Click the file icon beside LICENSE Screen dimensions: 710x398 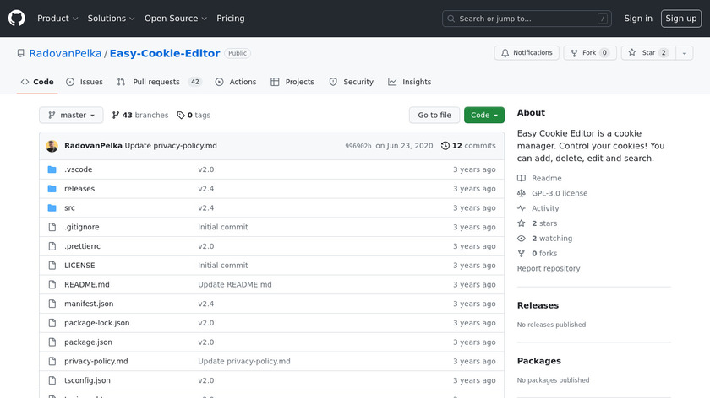click(52, 266)
